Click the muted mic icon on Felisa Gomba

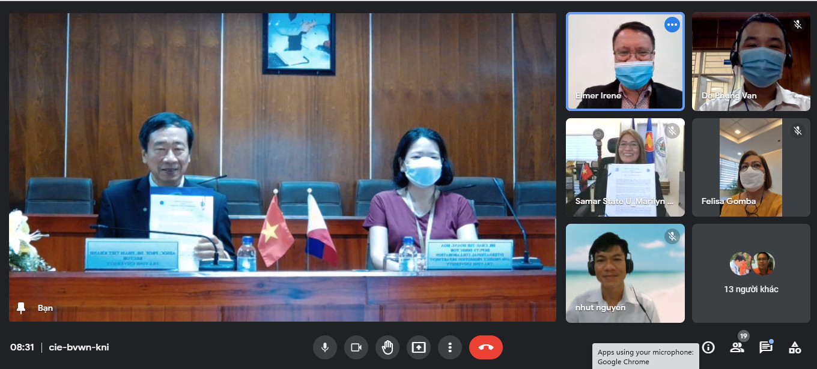(798, 130)
